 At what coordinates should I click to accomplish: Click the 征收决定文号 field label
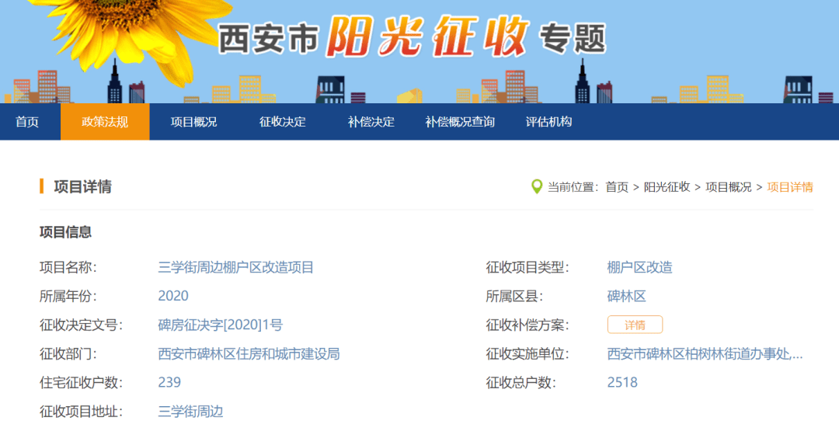tap(81, 325)
